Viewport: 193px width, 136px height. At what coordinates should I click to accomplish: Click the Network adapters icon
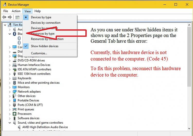click(x=14, y=92)
